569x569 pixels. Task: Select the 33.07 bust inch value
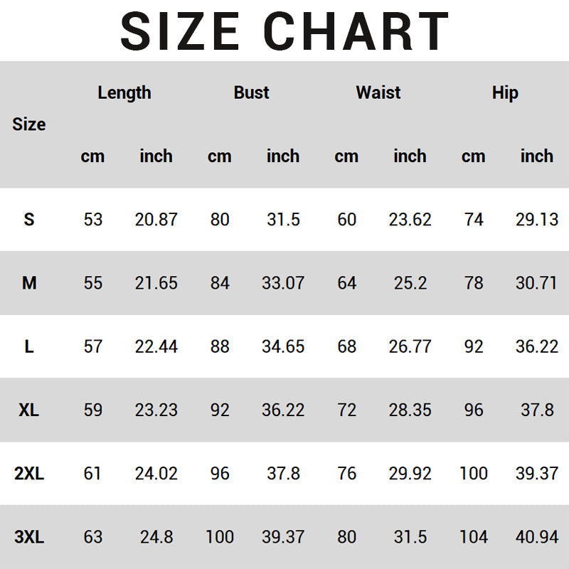[283, 283]
